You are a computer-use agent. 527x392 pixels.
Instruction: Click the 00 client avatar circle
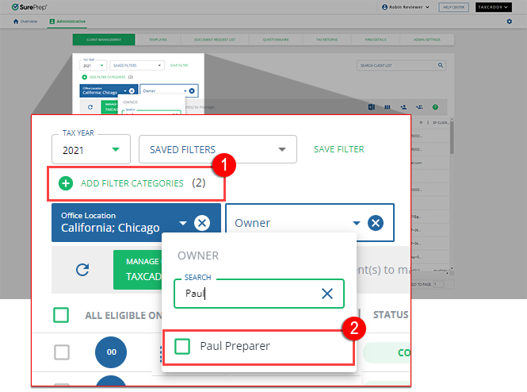pyautogui.click(x=111, y=352)
